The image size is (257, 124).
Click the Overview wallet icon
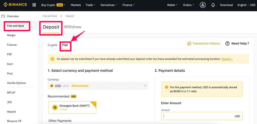coord(3,16)
